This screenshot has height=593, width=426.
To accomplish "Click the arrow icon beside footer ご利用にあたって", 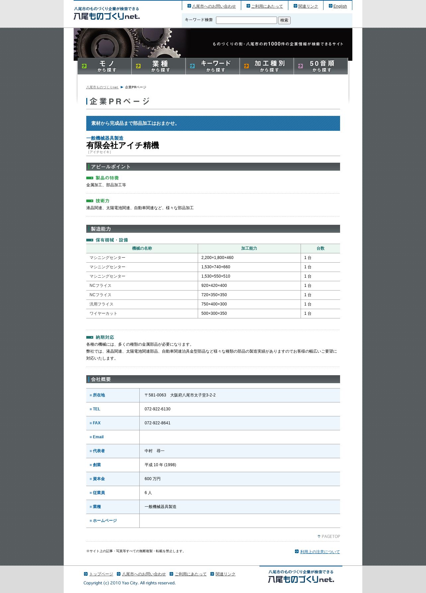I will click(172, 574).
